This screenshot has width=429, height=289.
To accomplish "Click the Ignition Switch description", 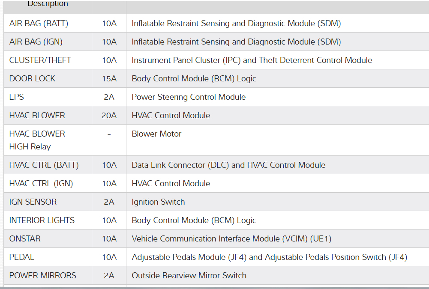I will (x=158, y=202).
